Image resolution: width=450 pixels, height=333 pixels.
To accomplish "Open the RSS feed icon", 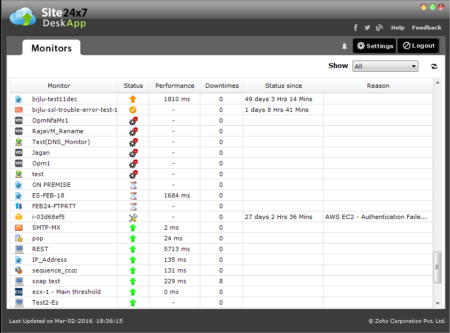I will coord(379,28).
